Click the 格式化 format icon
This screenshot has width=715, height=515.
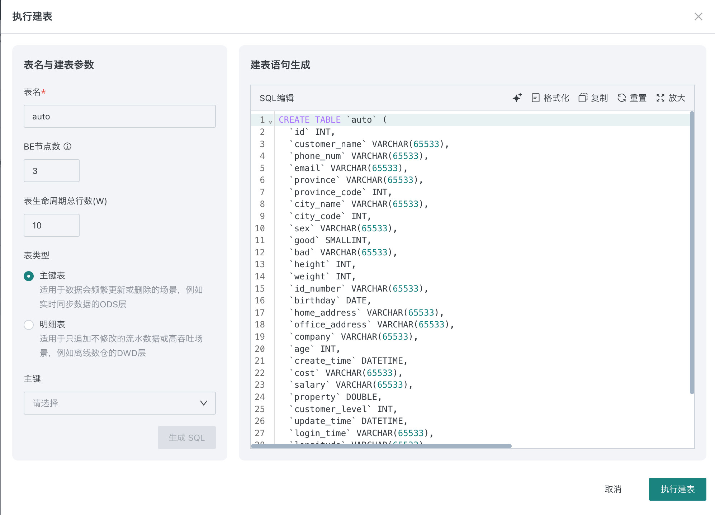[535, 98]
